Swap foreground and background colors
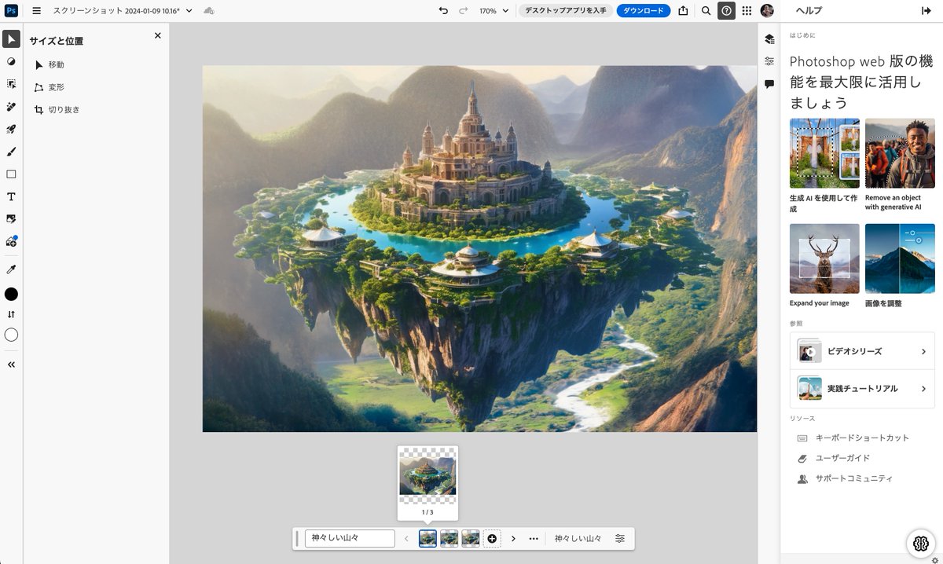This screenshot has height=564, width=943. 11,314
